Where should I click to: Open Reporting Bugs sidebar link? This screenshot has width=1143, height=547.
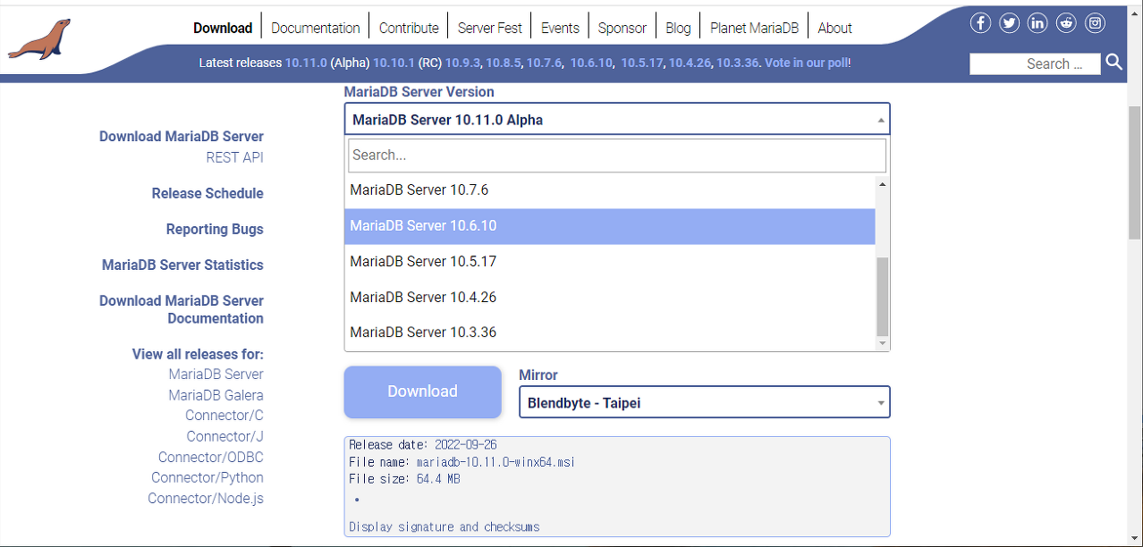(215, 229)
